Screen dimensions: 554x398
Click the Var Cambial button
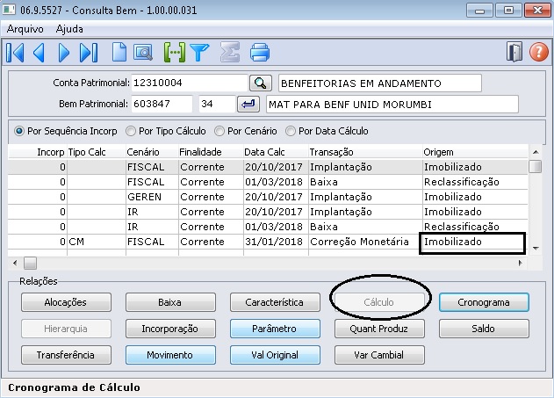tap(379, 355)
